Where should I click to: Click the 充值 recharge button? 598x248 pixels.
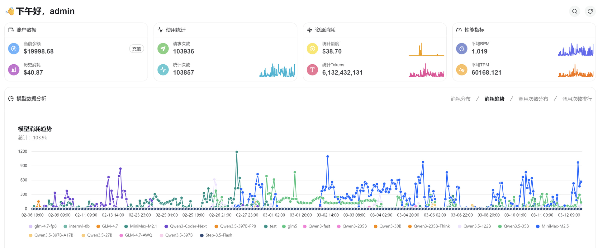click(136, 49)
